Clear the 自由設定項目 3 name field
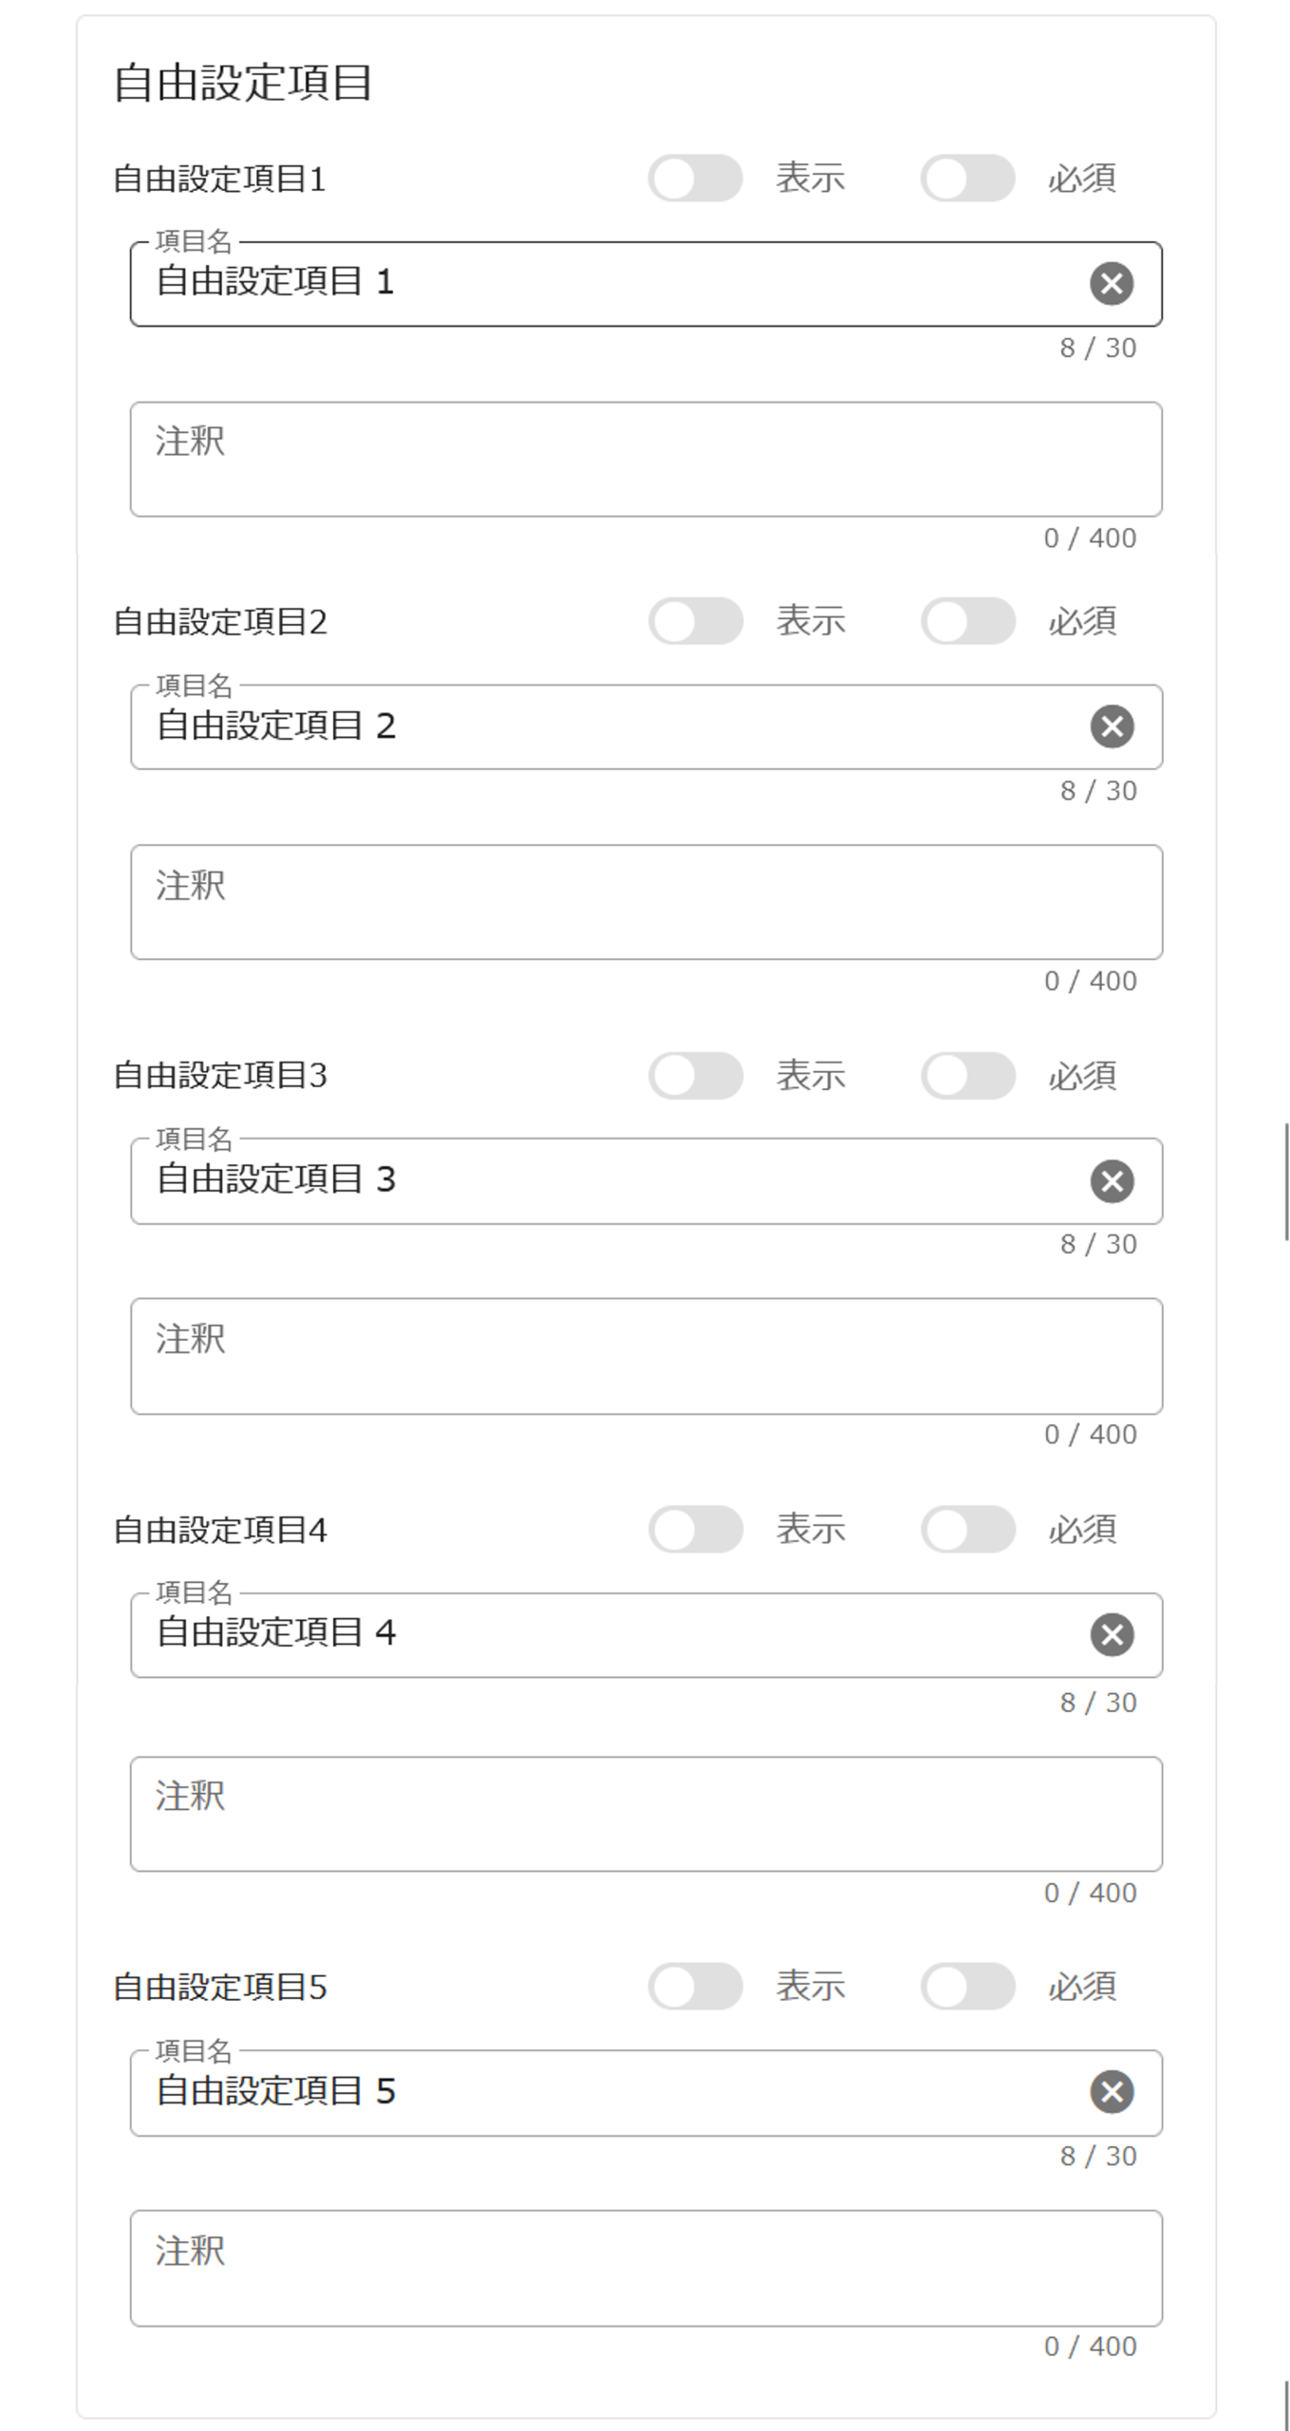 click(1112, 1180)
